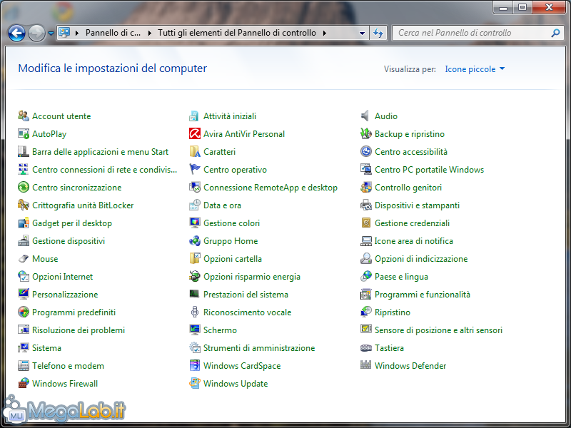Open Centro connessioni di rete e condivisione
The image size is (571, 428).
tap(104, 170)
